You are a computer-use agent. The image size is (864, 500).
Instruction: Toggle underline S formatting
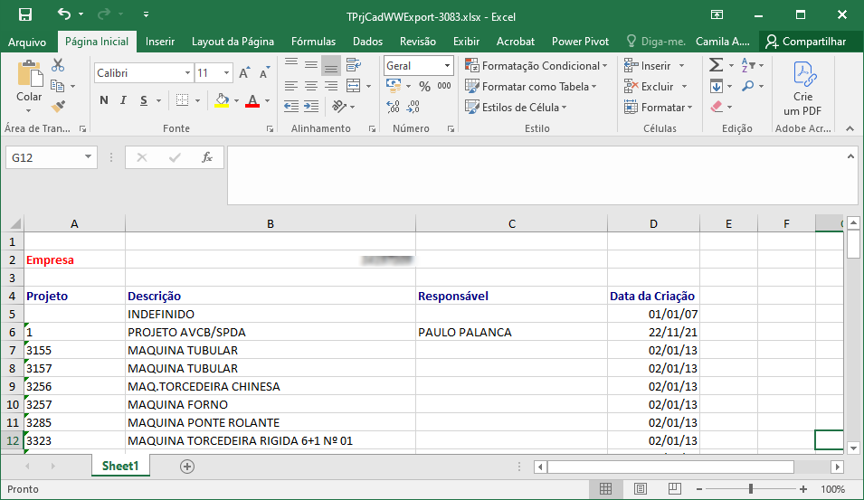pos(143,100)
